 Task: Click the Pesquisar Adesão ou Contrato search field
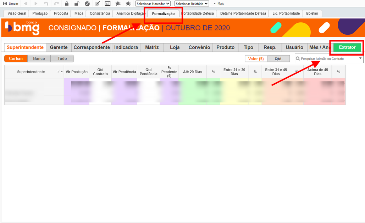pyautogui.click(x=329, y=58)
